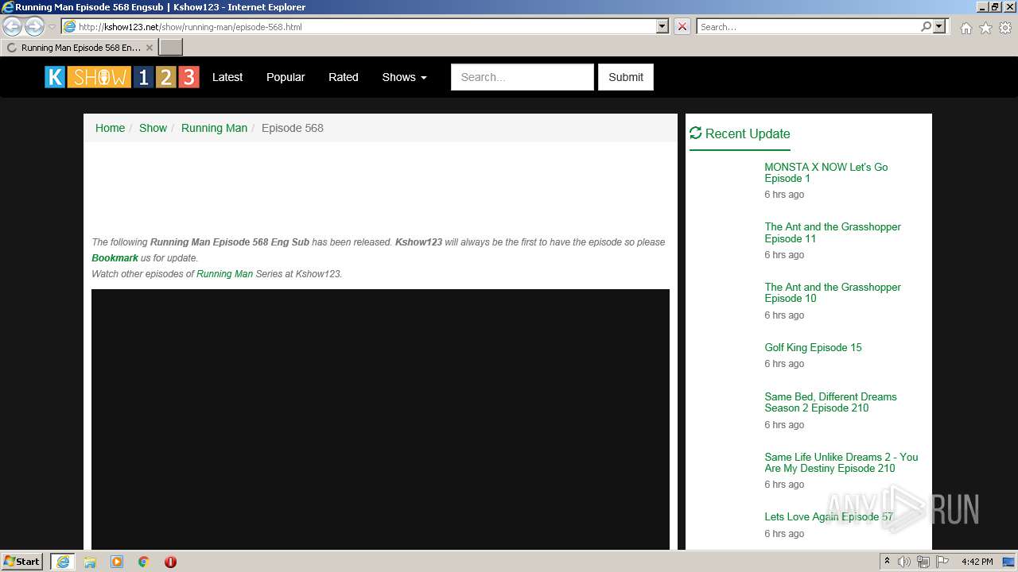Screen dimensions: 1018x572
Task: Click the black video player area
Action: pyautogui.click(x=380, y=419)
